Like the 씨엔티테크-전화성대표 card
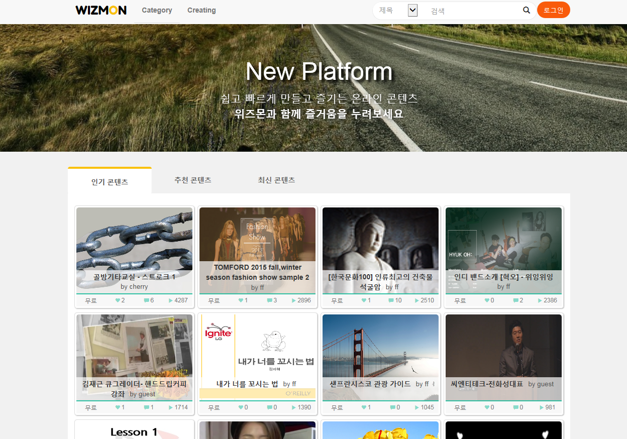627x439 pixels. coord(487,407)
